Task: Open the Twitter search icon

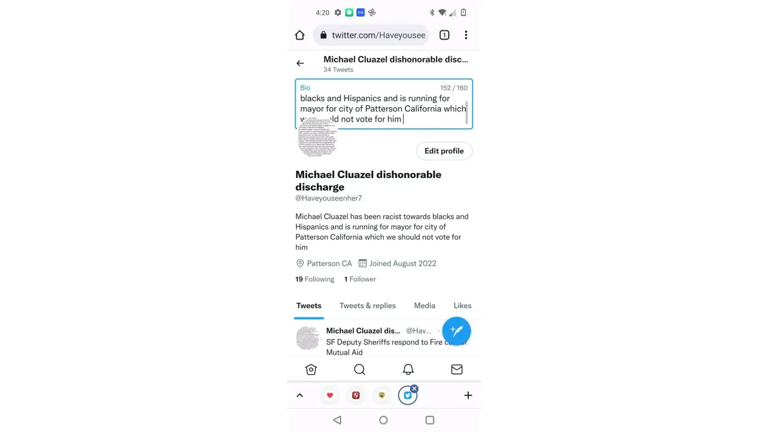Action: tap(359, 369)
